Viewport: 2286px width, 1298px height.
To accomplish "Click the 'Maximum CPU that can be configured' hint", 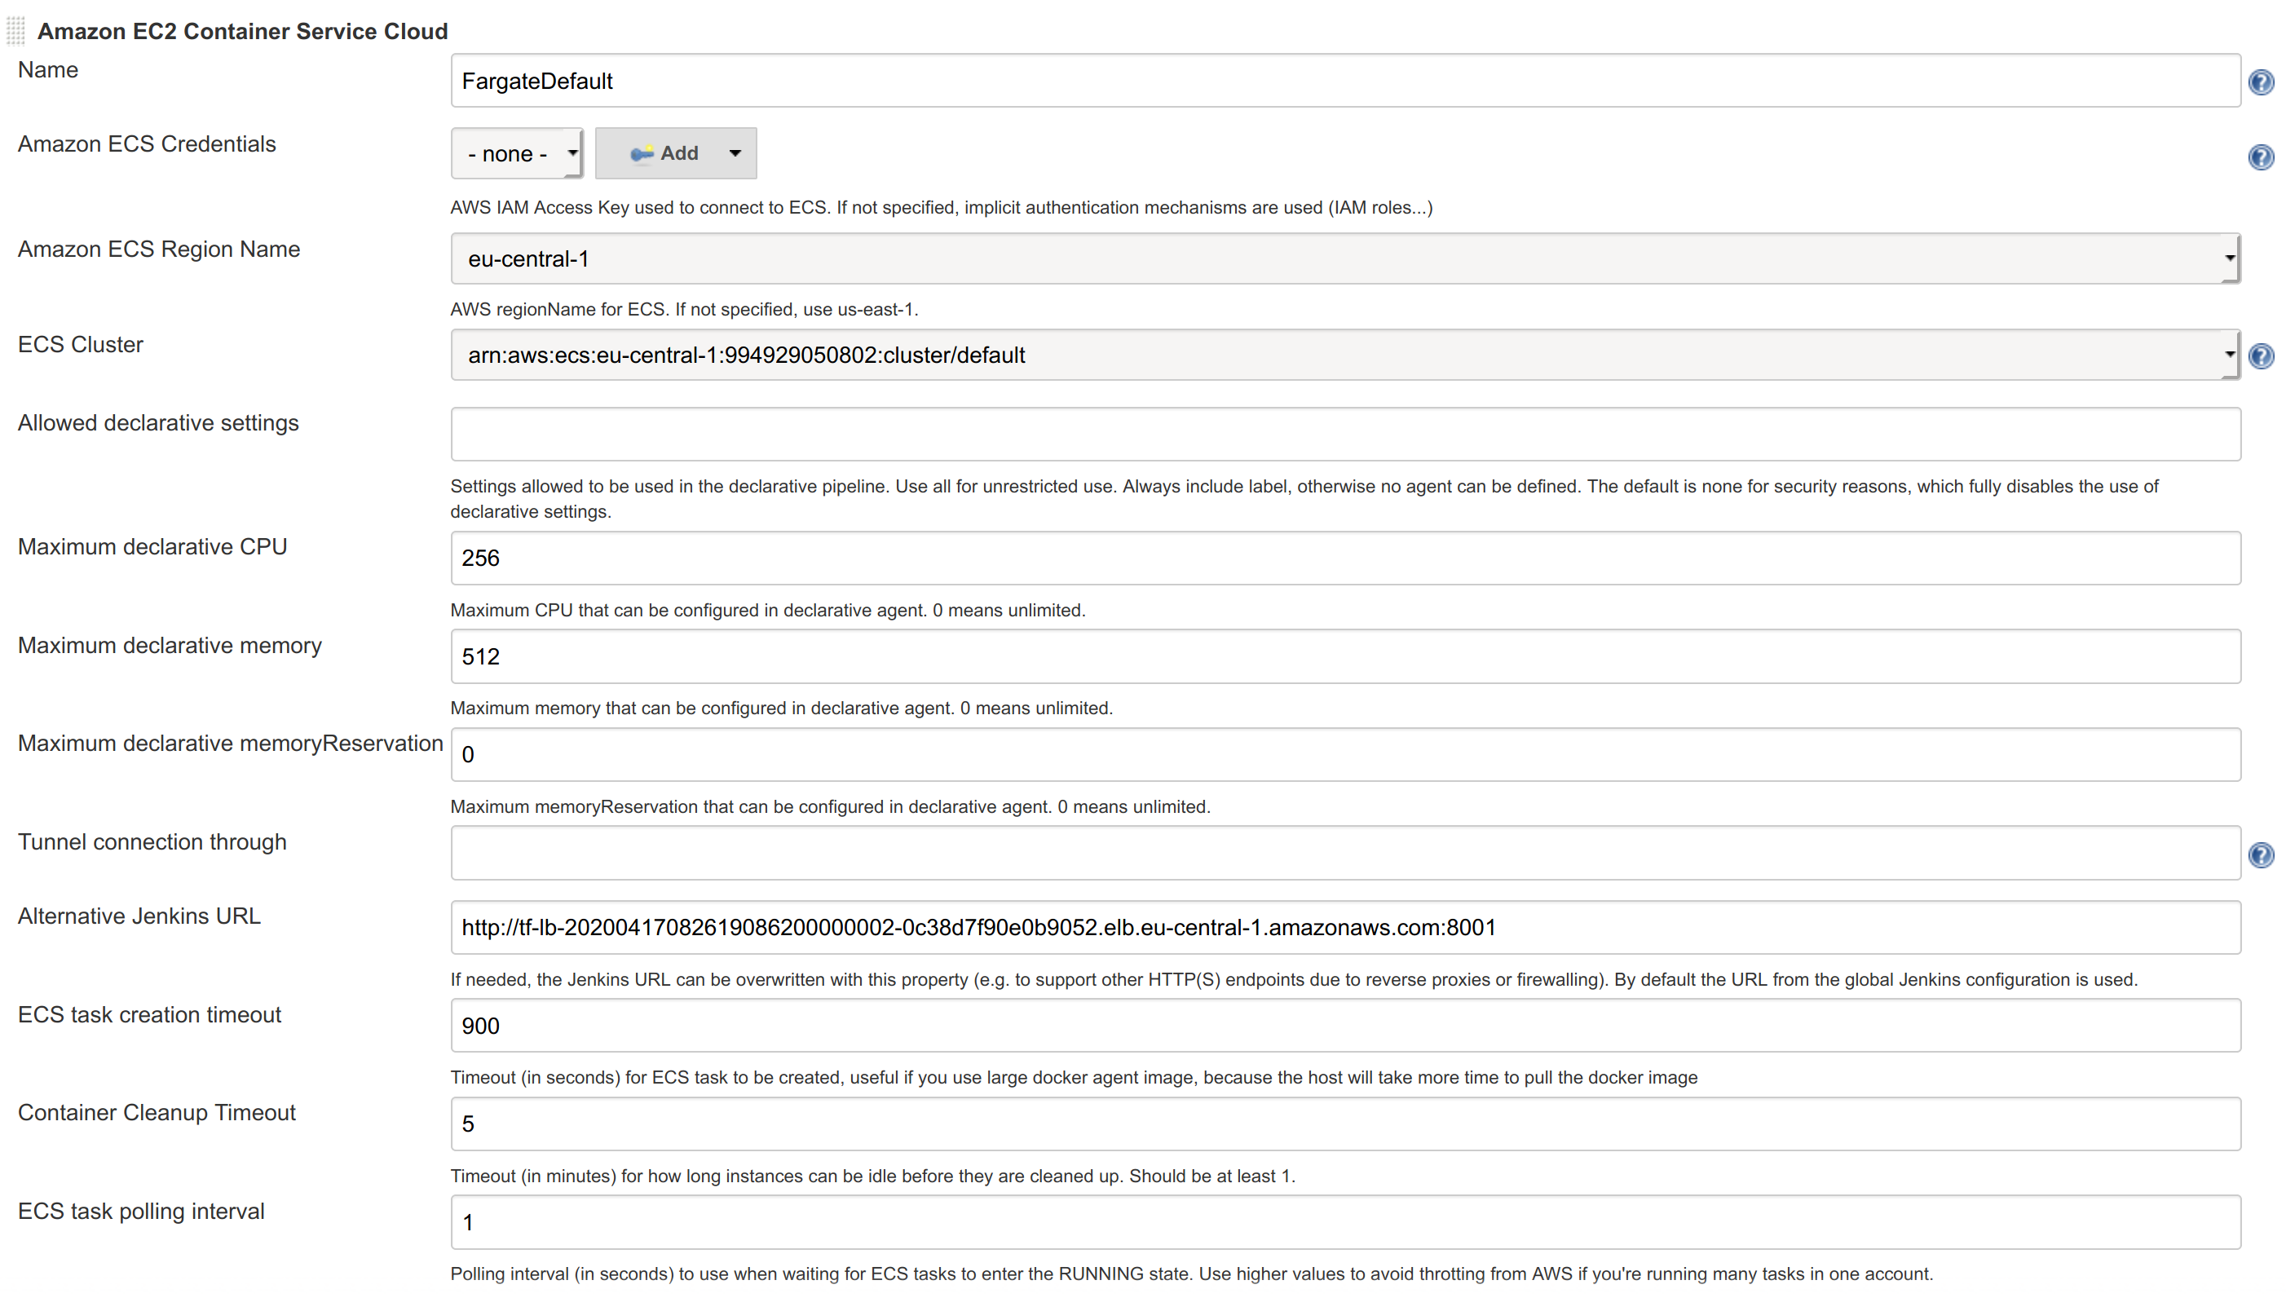I will coord(767,611).
